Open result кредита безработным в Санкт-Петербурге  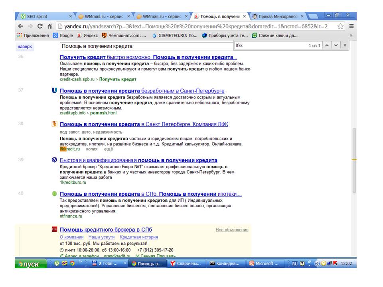point(142,91)
